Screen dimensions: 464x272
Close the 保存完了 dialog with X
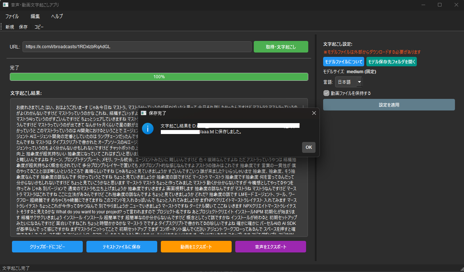click(314, 113)
